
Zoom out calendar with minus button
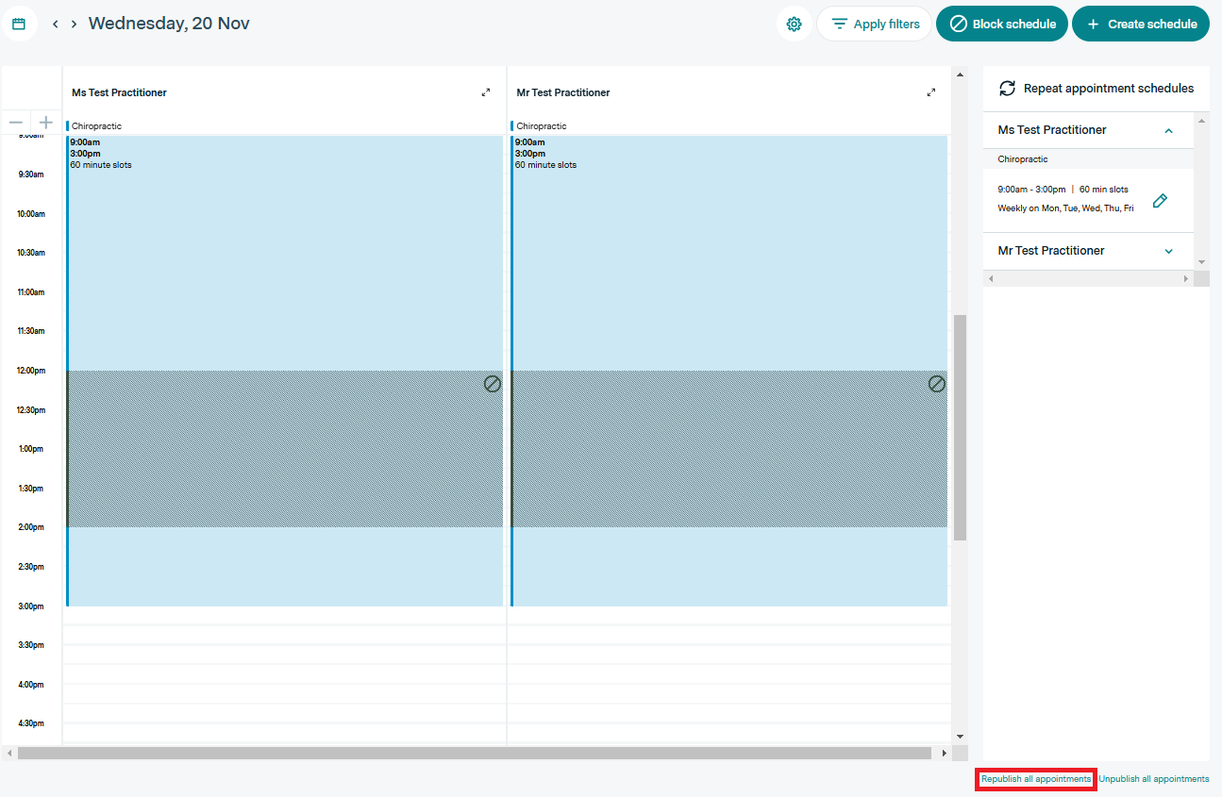[x=16, y=123]
